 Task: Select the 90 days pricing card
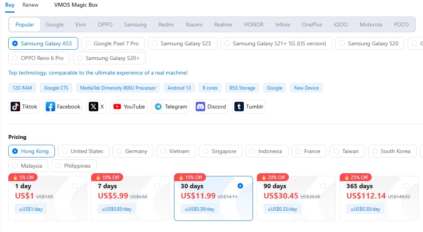[296, 198]
